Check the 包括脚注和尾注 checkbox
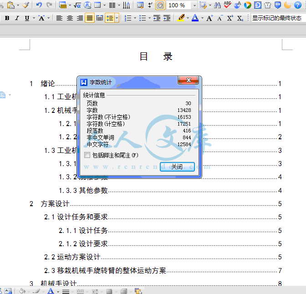Screen dimensions: 306x294 coord(87,155)
